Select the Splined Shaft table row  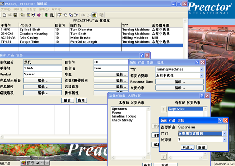click(x=91, y=30)
